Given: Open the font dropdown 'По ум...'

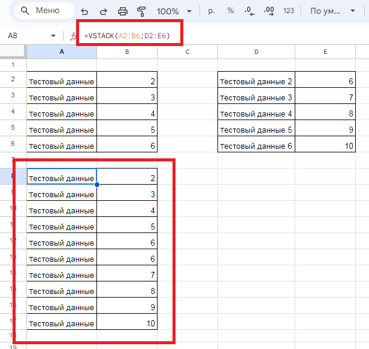Looking at the screenshot, I should (332, 11).
